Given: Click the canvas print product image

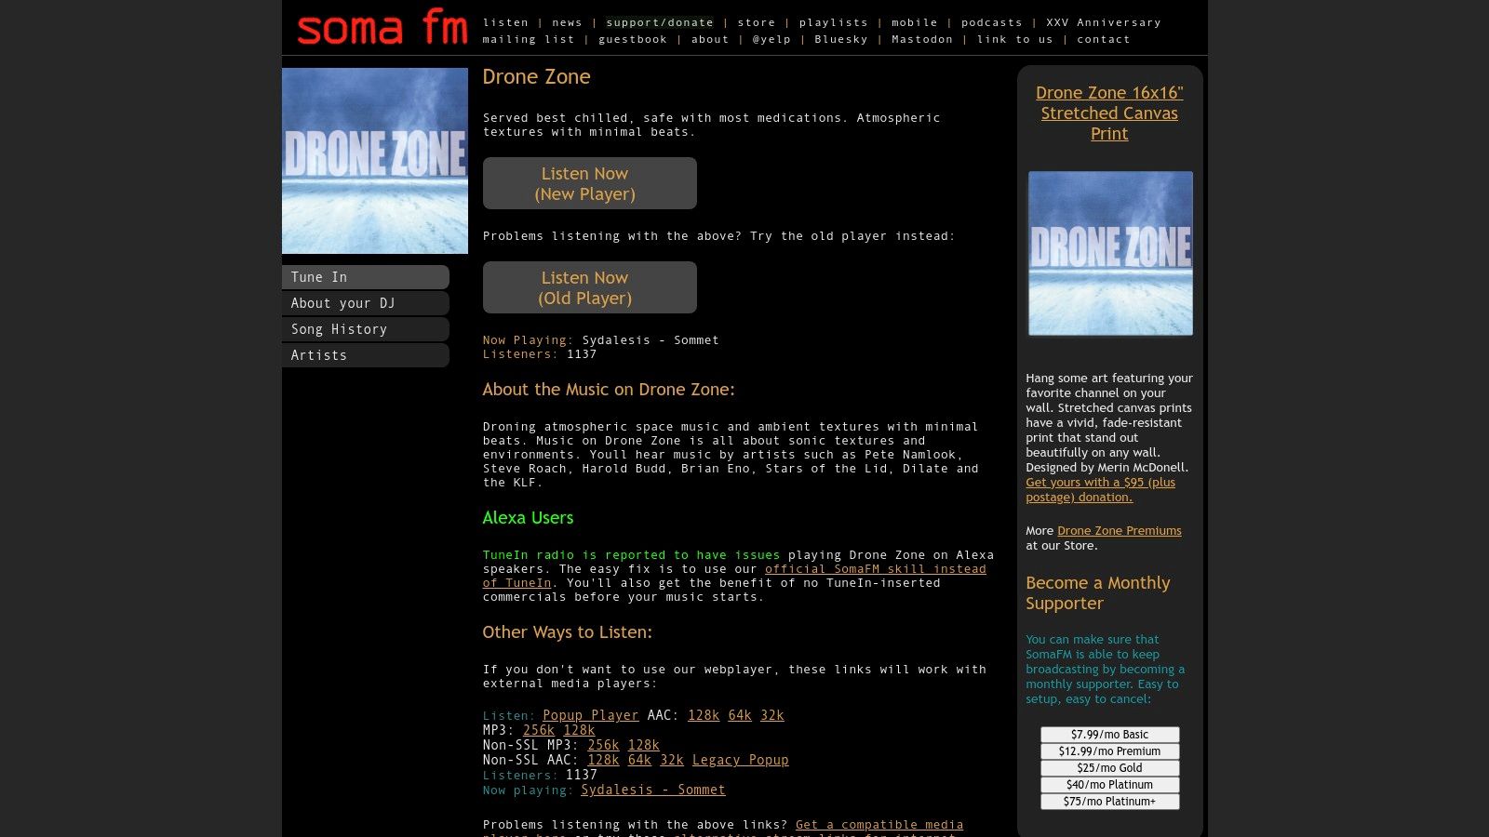Looking at the screenshot, I should pos(1110,253).
